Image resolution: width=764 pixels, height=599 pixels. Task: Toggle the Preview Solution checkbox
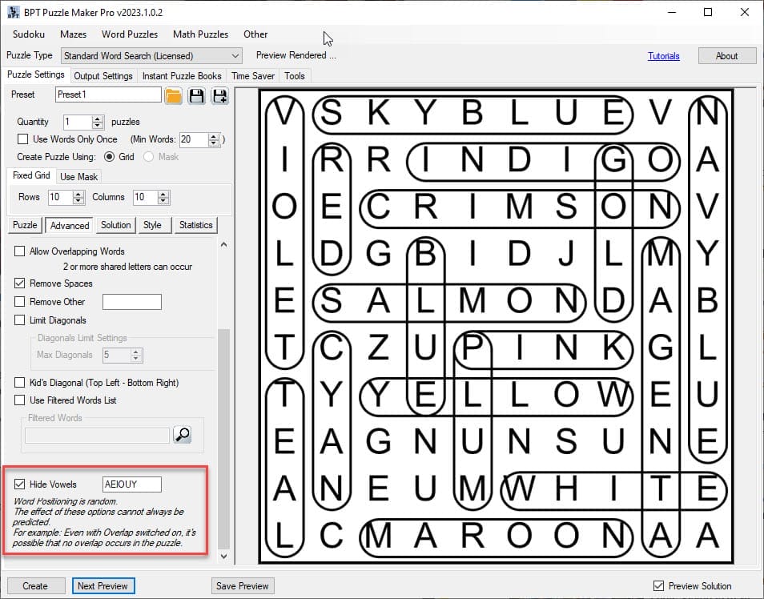pos(659,585)
